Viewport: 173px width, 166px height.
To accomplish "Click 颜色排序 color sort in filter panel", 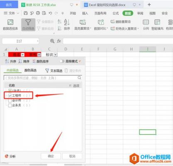I will click(41, 61).
